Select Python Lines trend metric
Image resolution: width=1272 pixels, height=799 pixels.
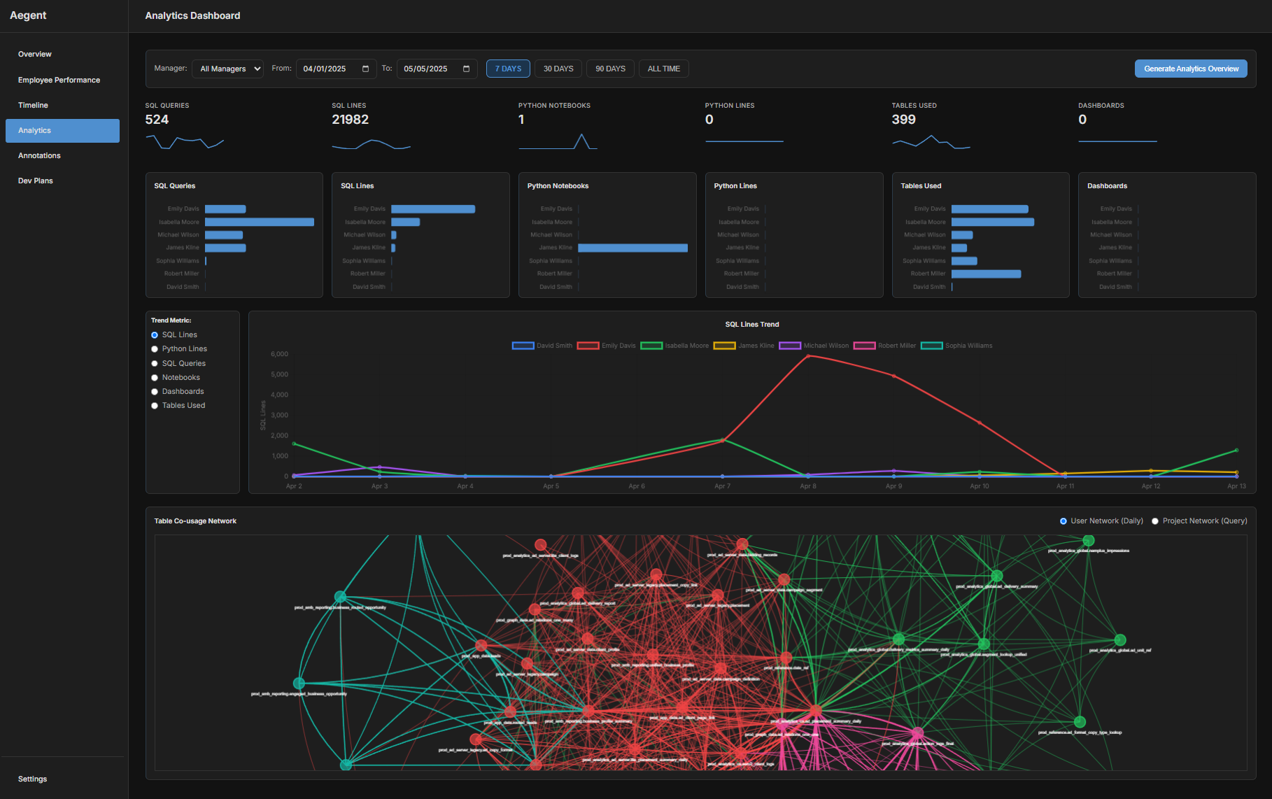click(x=155, y=349)
